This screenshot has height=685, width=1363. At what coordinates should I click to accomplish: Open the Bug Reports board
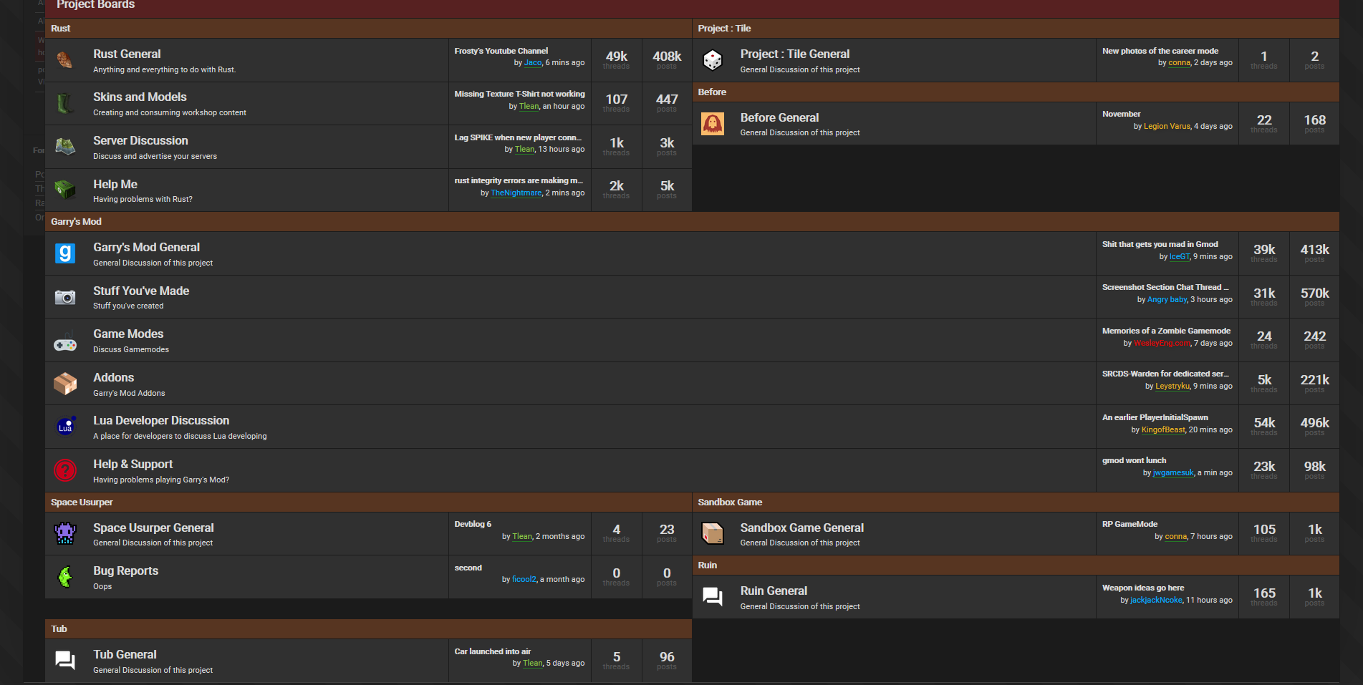125,570
